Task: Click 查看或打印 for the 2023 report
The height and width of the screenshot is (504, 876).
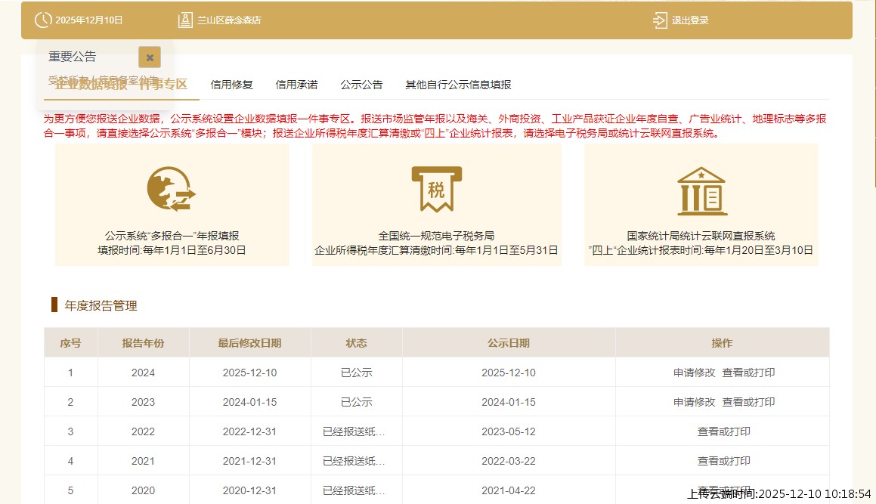Action: point(748,402)
